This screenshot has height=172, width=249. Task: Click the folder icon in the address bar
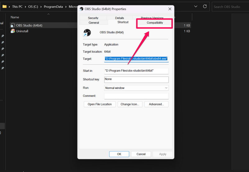5,7
